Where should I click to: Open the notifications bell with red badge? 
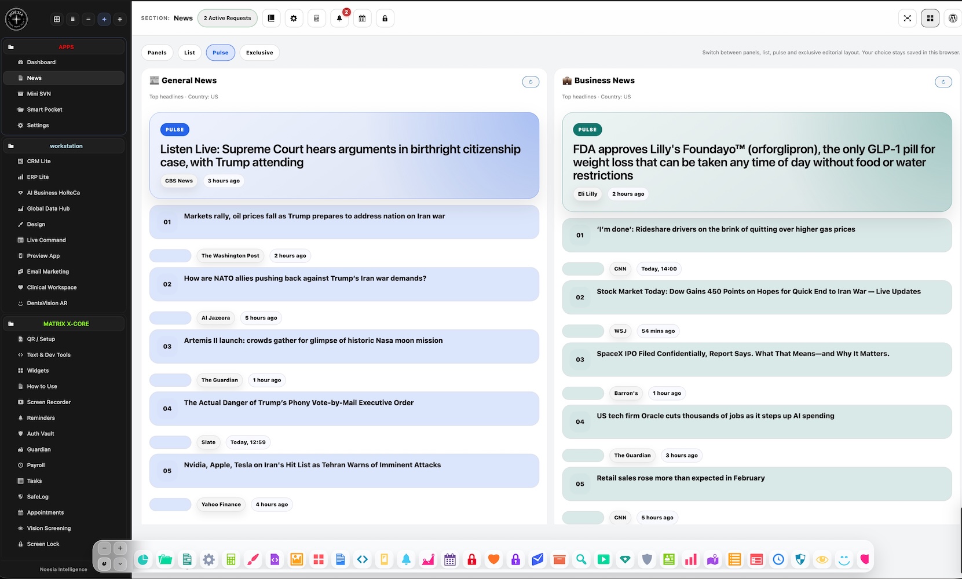pyautogui.click(x=339, y=19)
